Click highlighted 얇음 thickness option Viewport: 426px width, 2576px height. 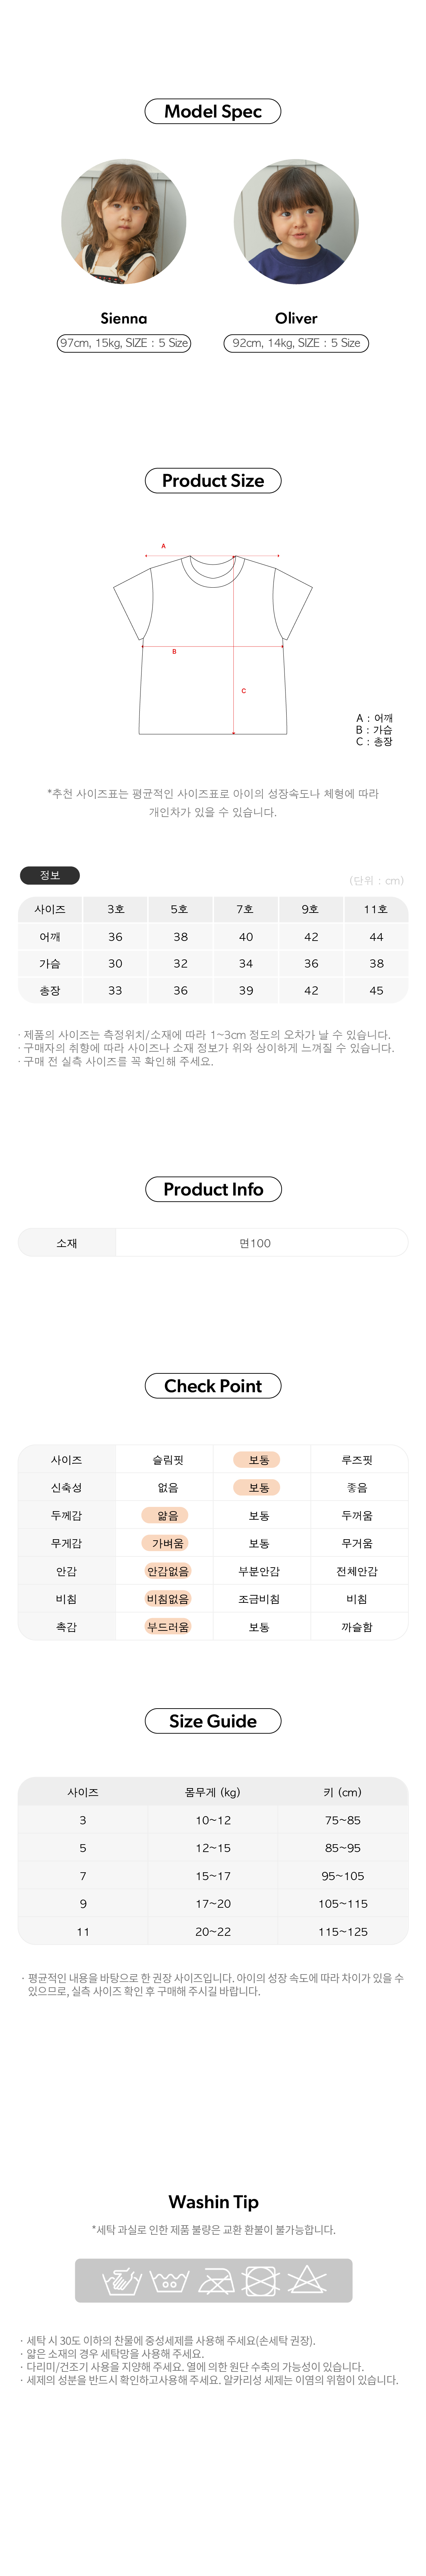[168, 1515]
